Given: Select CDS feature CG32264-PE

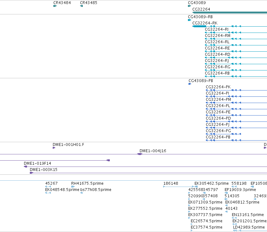Looking at the screenshot, I should pos(236,116).
